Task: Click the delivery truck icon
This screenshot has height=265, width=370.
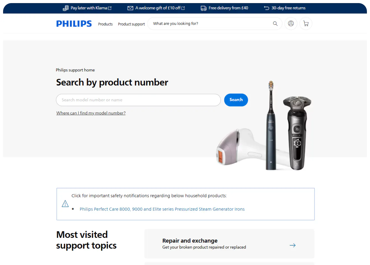Action: pyautogui.click(x=203, y=8)
